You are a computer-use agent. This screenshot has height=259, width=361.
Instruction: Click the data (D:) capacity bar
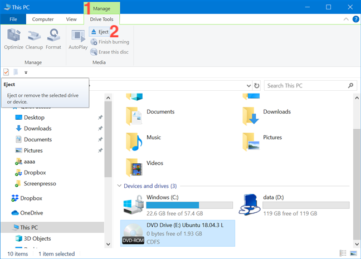[x=306, y=205]
